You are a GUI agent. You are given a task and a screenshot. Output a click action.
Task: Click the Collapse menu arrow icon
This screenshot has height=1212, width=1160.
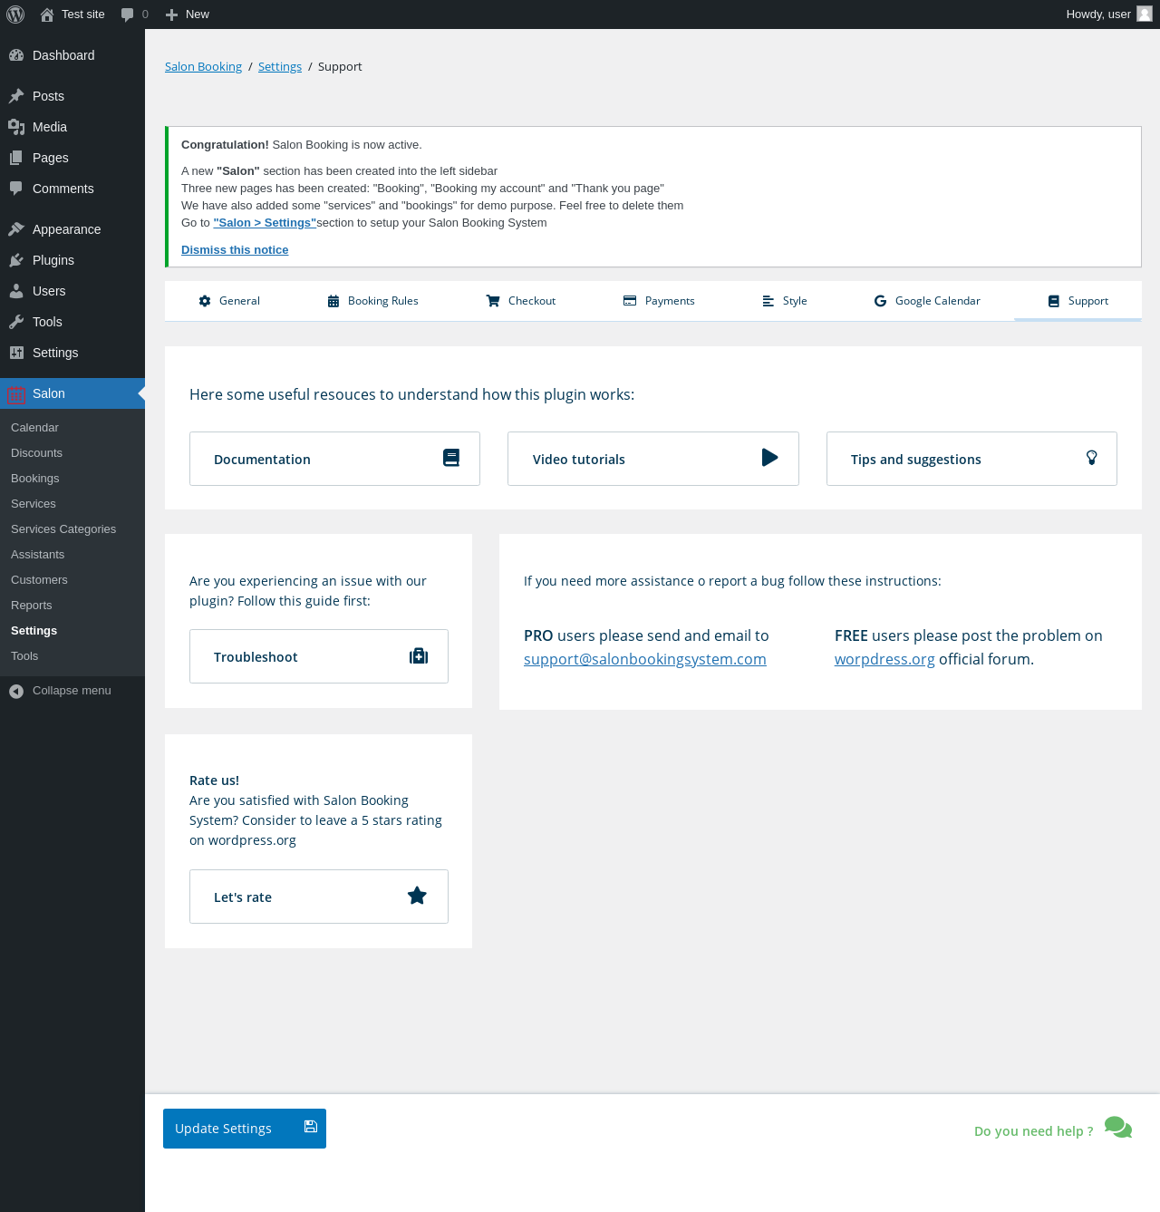click(16, 691)
